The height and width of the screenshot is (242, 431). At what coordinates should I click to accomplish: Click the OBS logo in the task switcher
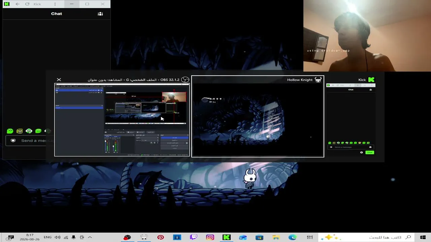click(185, 80)
